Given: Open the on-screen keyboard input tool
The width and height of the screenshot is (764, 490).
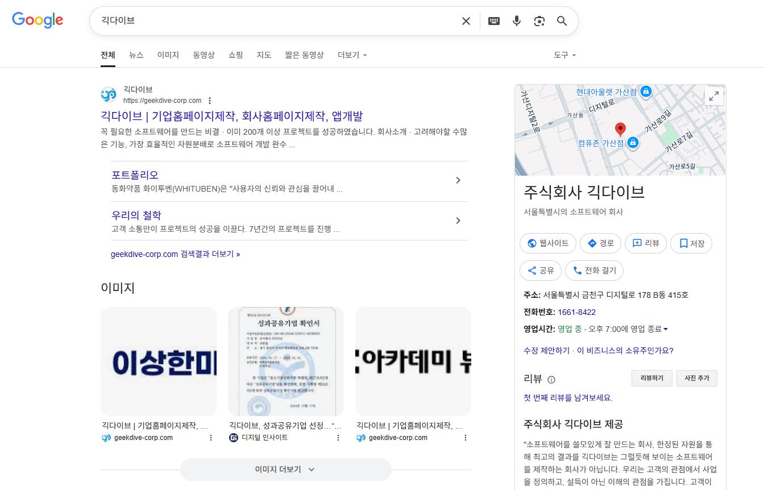Looking at the screenshot, I should (494, 21).
